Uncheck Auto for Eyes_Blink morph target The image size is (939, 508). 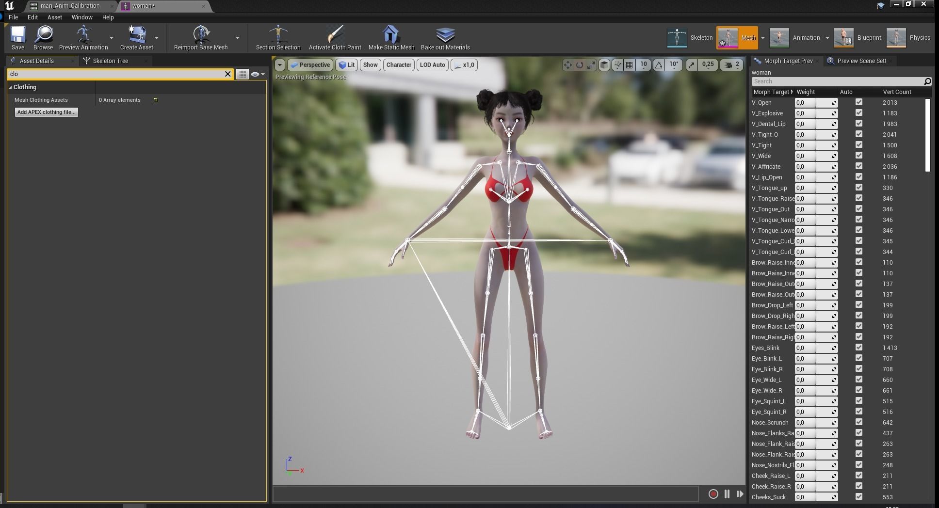[x=859, y=348]
